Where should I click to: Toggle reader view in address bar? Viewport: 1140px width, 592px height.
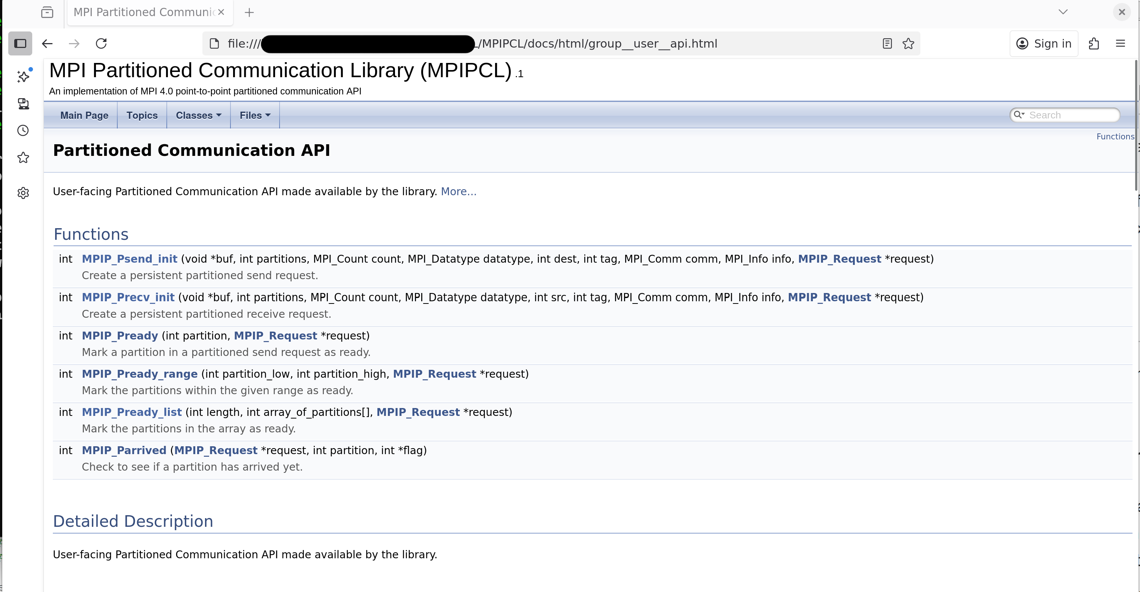coord(887,43)
